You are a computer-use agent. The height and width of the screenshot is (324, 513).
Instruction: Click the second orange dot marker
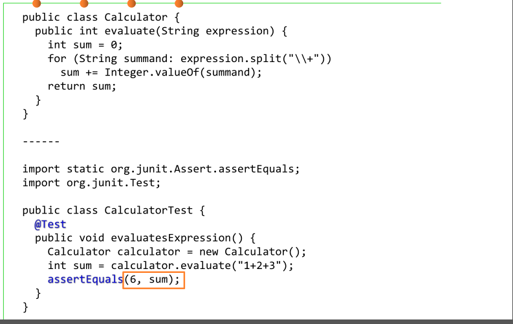[84, 3]
